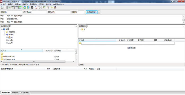Viewport: 185px width, 95px height.
Task: Sort local files by 文件大小 column
Action: point(48,51)
